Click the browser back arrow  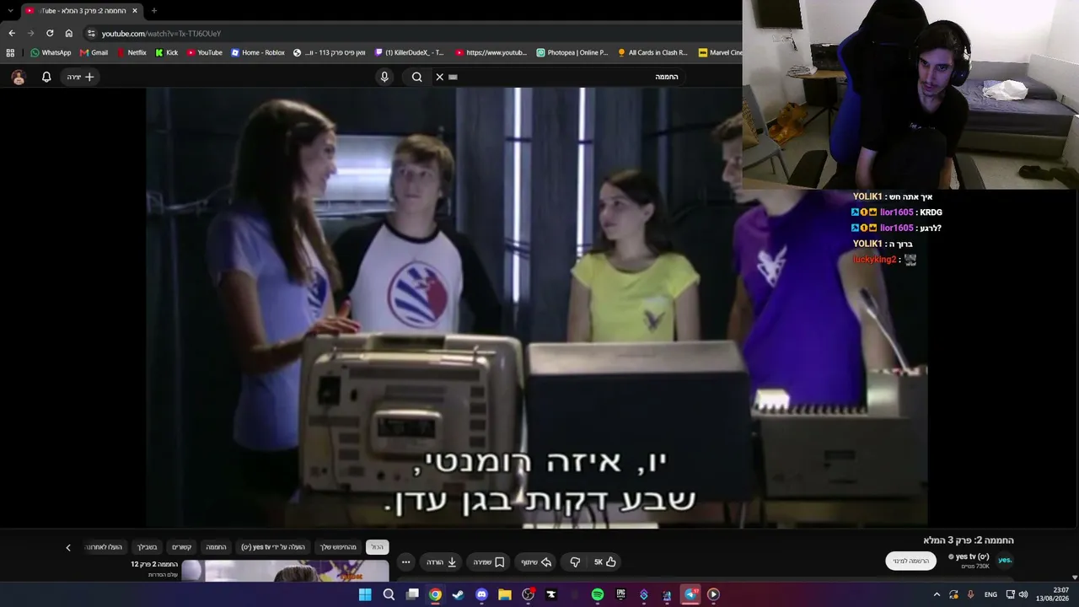click(x=12, y=33)
